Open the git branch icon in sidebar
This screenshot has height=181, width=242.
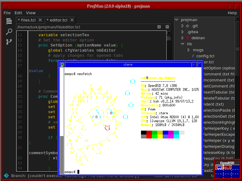(9, 42)
